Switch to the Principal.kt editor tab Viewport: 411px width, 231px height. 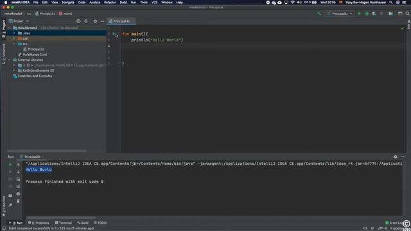[x=121, y=21]
